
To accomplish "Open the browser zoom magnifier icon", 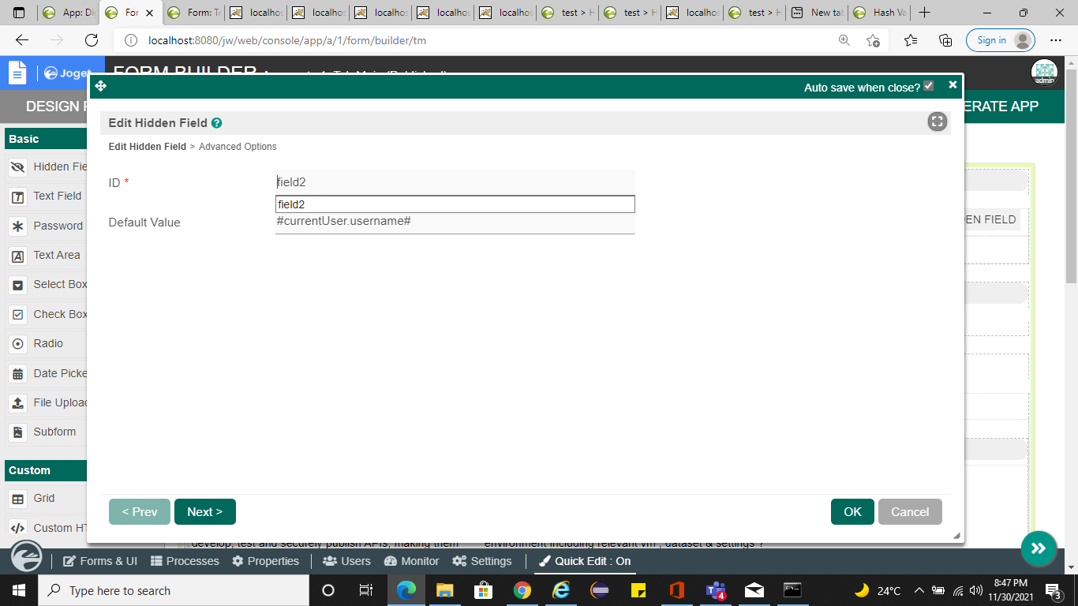I will click(x=844, y=40).
